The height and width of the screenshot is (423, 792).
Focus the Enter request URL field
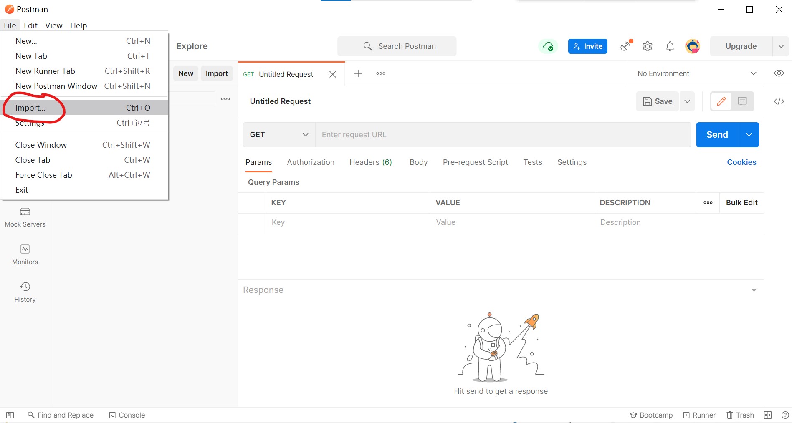point(503,135)
